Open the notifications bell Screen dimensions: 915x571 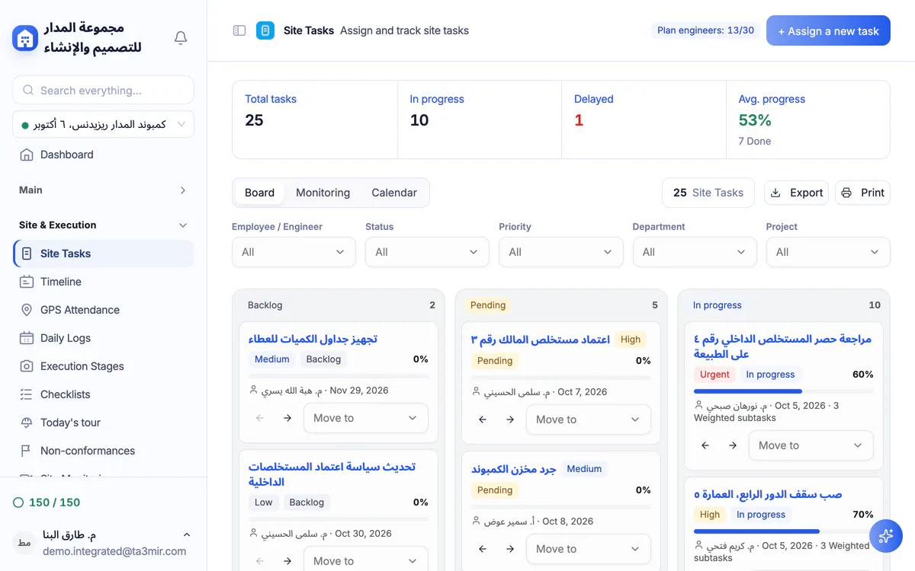(x=181, y=38)
